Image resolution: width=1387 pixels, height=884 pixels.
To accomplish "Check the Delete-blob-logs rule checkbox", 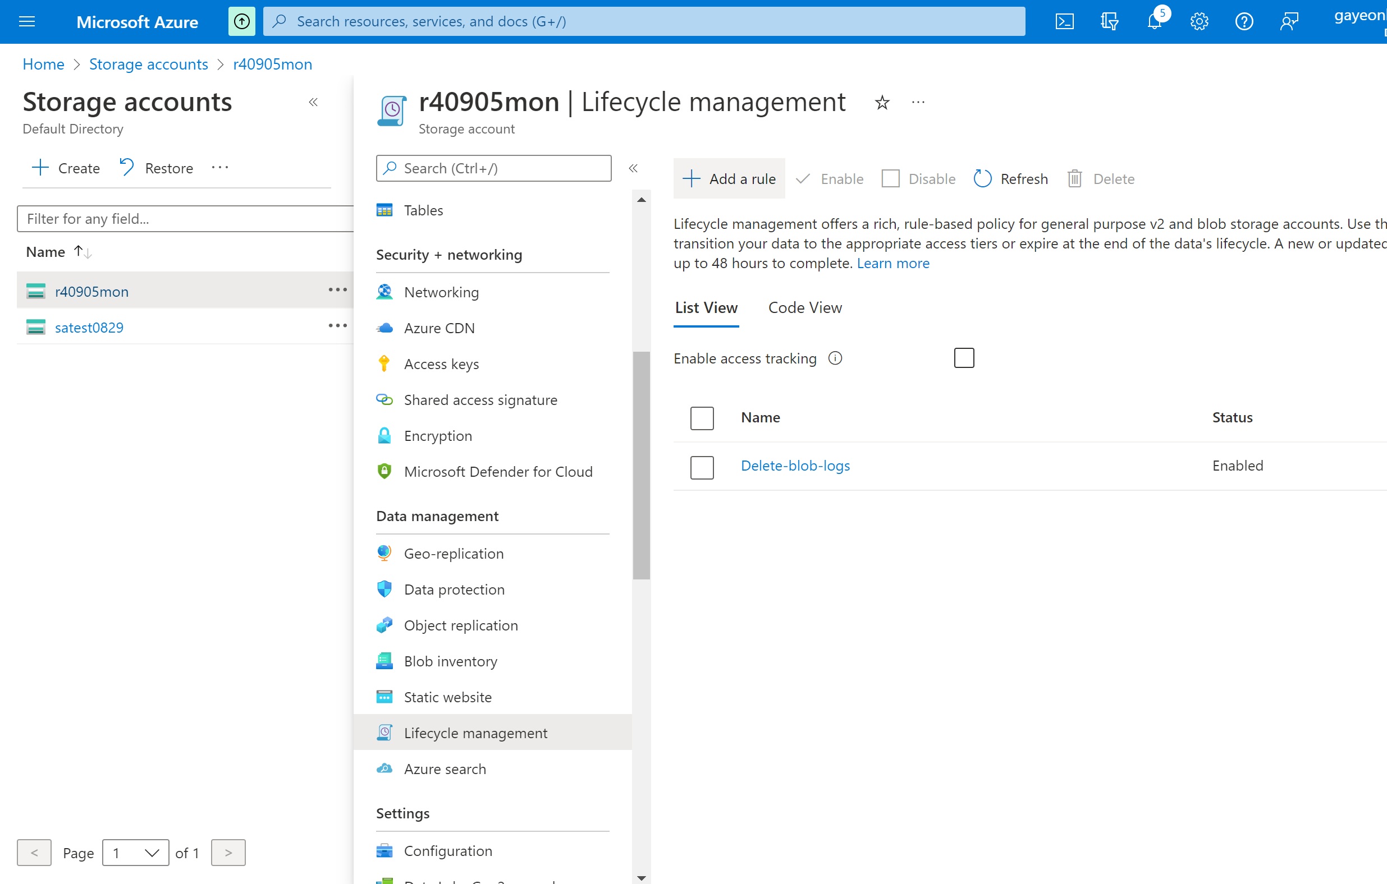I will tap(702, 467).
